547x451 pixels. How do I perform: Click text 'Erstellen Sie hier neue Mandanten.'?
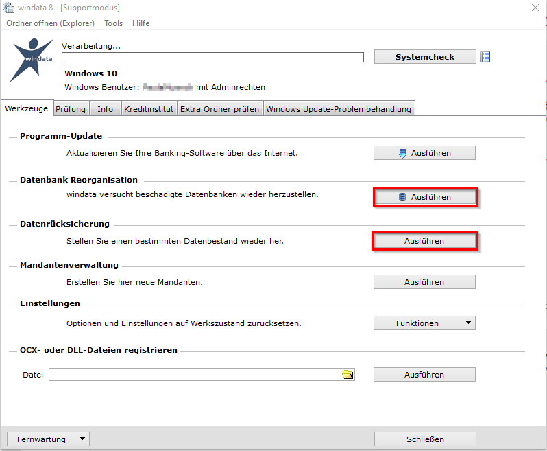point(134,282)
